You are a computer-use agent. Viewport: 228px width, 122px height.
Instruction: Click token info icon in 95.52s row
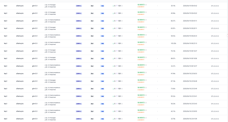coord(122,96)
